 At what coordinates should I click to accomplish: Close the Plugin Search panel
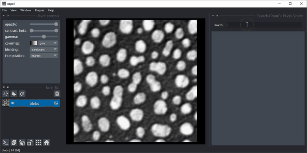tap(213, 16)
